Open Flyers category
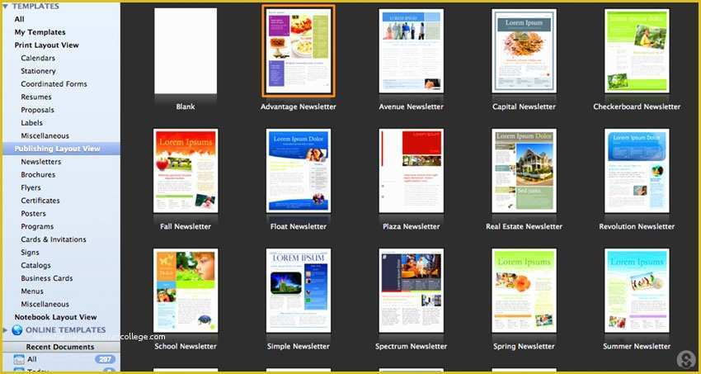701x374 pixels. click(31, 188)
